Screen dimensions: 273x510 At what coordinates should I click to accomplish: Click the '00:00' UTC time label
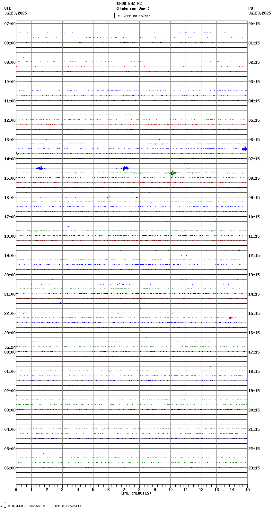(x=10, y=352)
